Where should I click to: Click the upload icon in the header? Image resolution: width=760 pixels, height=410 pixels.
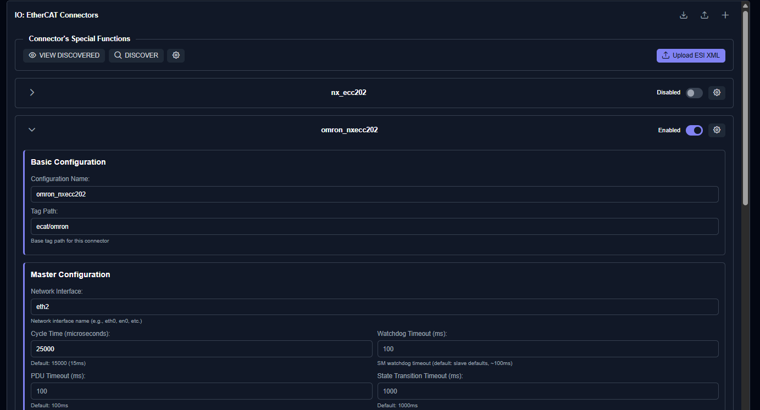click(704, 15)
